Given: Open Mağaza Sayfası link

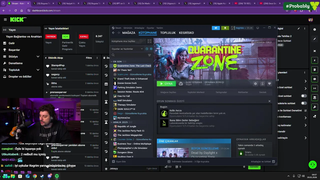Looking at the screenshot, I should pyautogui.click(x=168, y=92).
